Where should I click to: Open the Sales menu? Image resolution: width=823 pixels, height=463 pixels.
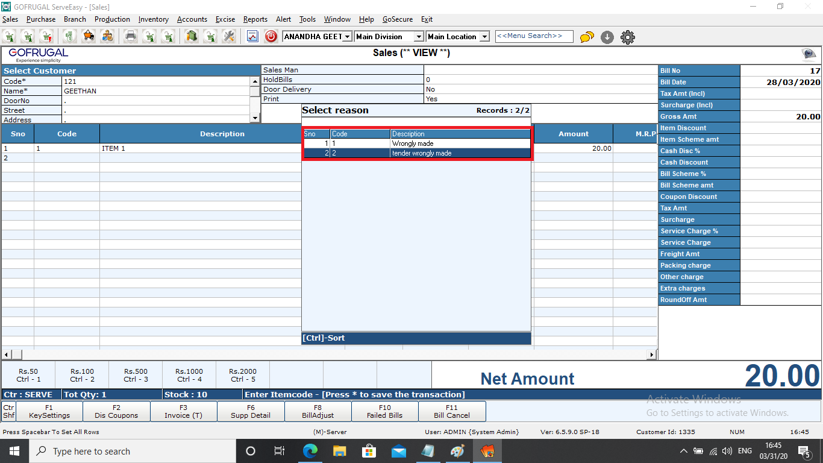(x=10, y=19)
